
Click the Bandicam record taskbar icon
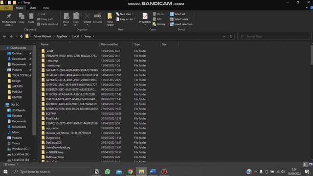pyautogui.click(x=164, y=172)
